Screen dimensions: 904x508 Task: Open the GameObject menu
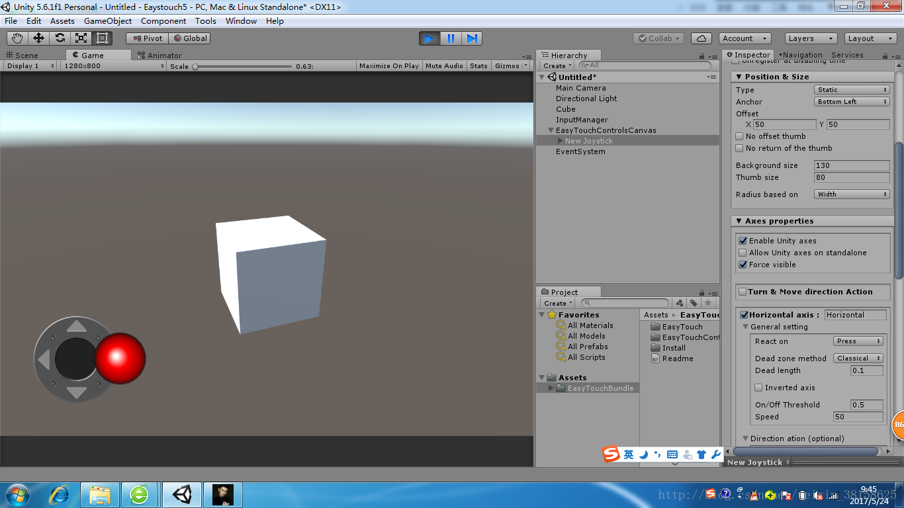(x=108, y=21)
